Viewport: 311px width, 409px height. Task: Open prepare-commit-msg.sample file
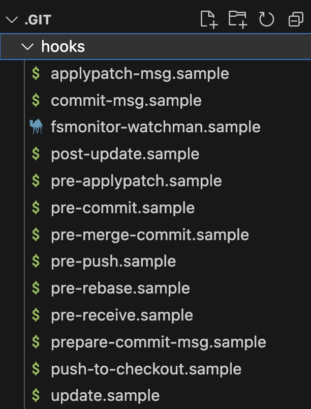tap(155, 342)
